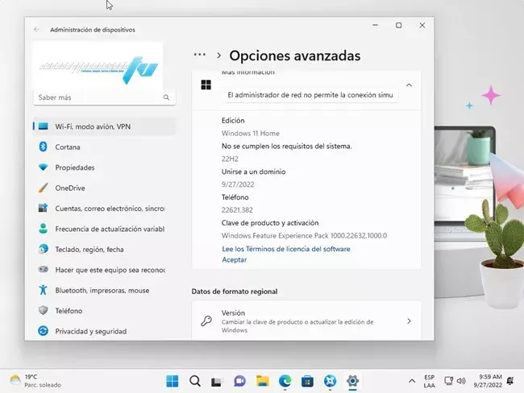The image size is (524, 393).
Task: Open Task View on the taskbar
Action: [217, 381]
